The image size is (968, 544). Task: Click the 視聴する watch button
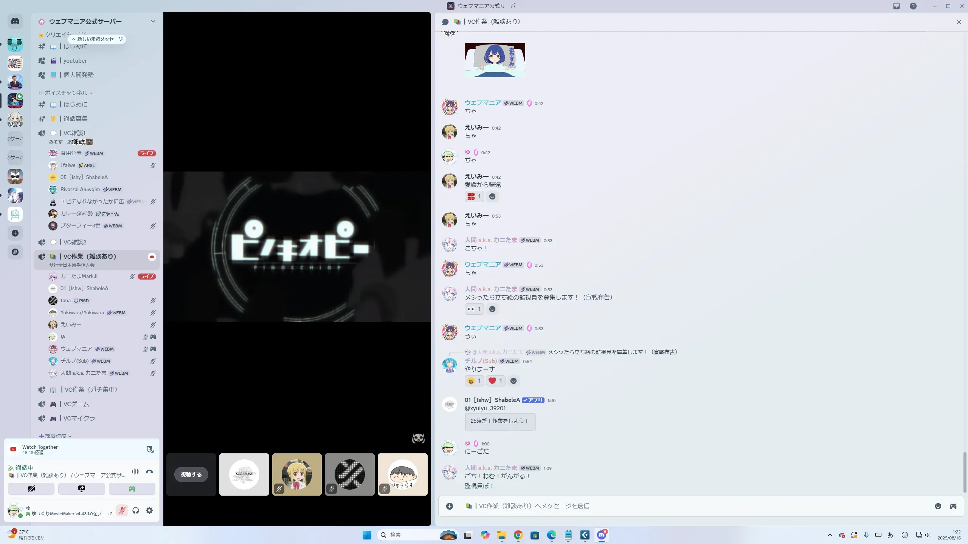191,474
